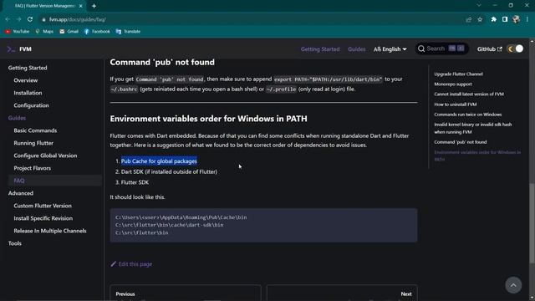Open the English language dropdown
Viewport: 535px width, 301px height.
390,49
